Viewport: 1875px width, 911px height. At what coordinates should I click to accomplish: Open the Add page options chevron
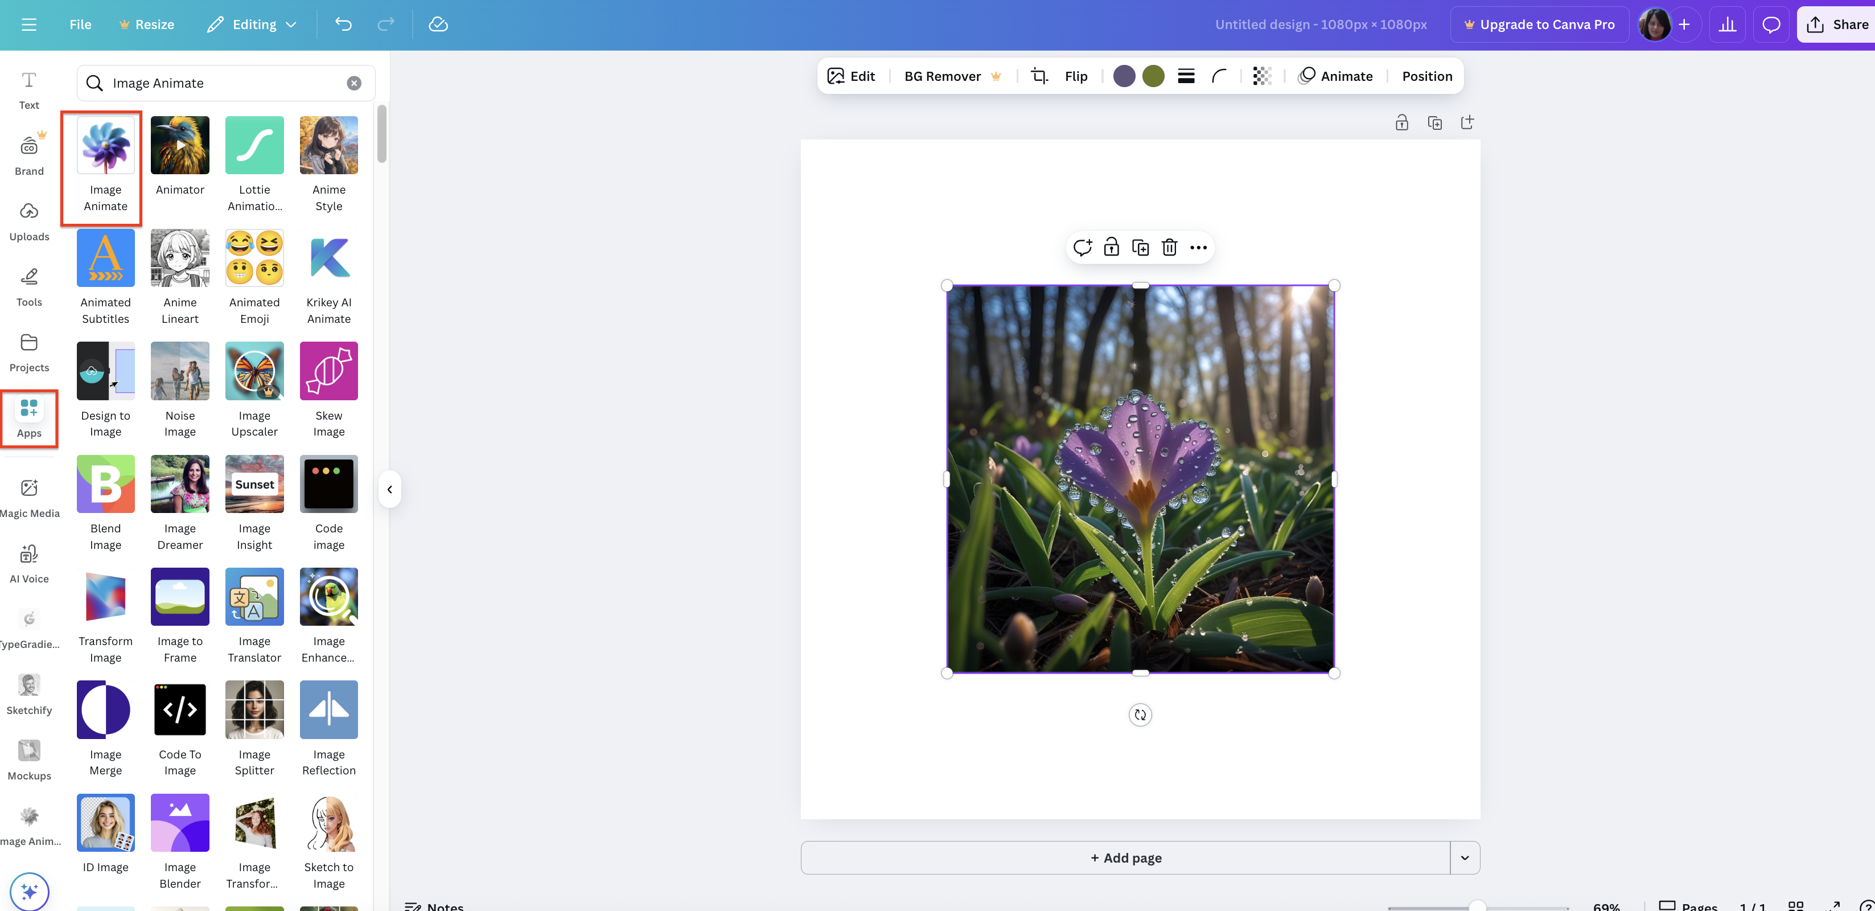point(1465,857)
